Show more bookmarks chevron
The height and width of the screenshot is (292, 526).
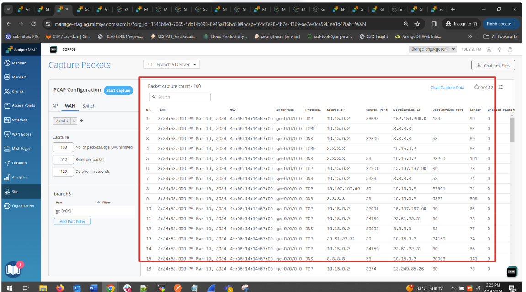(x=470, y=36)
